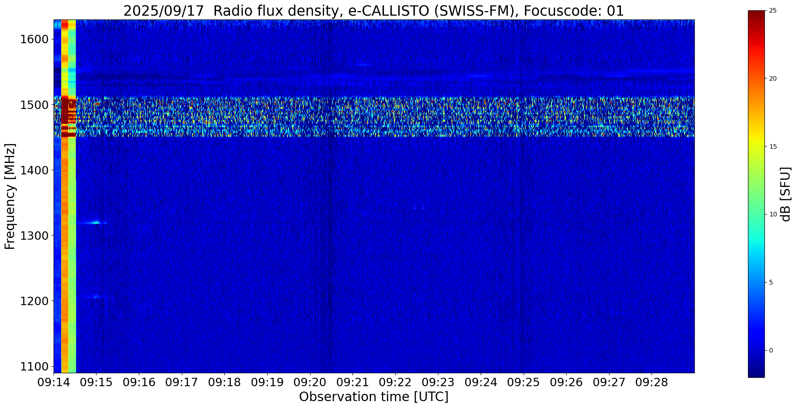797x408 pixels.
Task: Click the 09:21 time tick label
Action: click(x=353, y=382)
